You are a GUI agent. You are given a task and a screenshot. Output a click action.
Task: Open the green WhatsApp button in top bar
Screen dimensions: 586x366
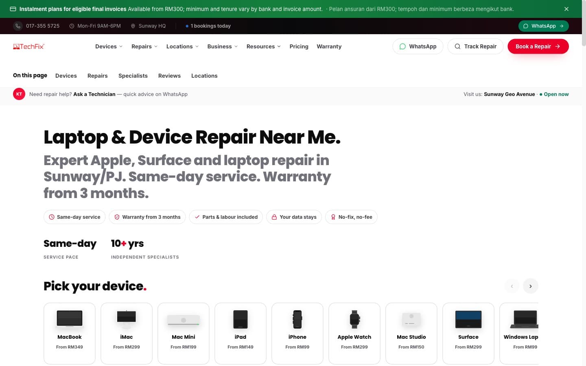click(x=543, y=26)
